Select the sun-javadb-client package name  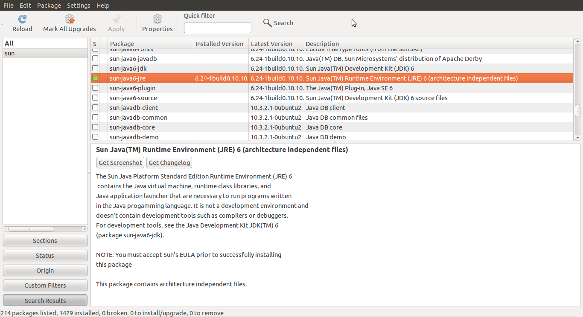point(134,107)
